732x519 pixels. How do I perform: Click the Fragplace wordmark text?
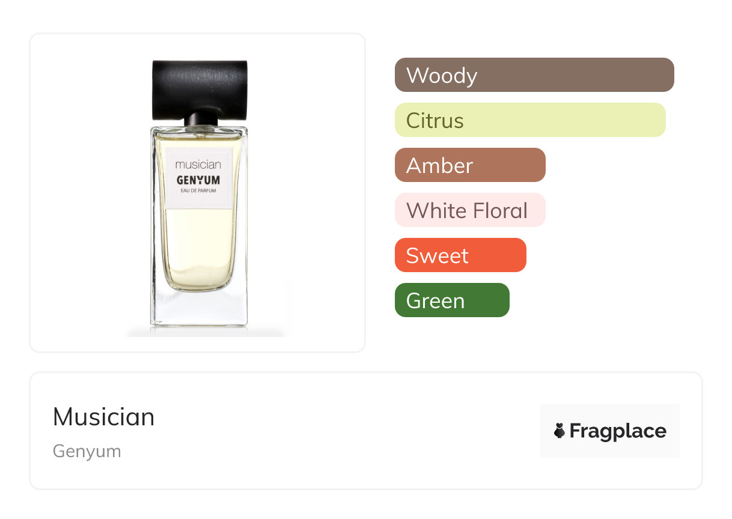click(617, 431)
